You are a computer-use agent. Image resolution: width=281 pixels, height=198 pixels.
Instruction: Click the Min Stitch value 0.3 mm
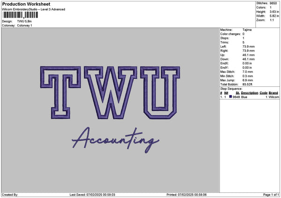coord(248,76)
